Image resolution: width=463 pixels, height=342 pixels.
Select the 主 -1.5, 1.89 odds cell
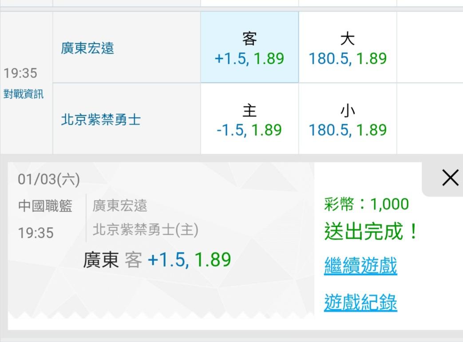coord(249,119)
